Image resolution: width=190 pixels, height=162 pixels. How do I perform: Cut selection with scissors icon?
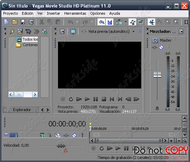[42, 22]
